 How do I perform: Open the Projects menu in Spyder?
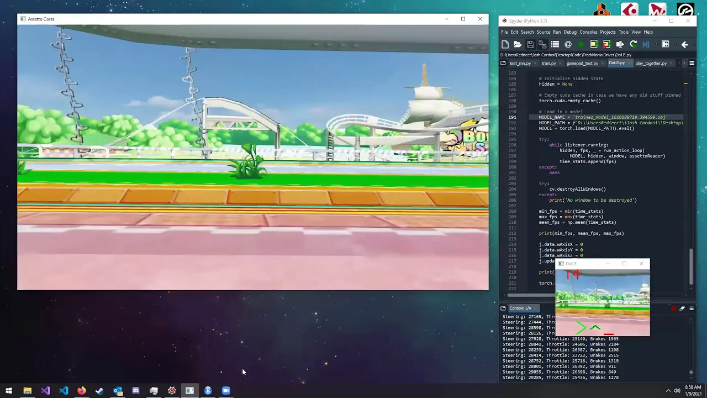608,32
